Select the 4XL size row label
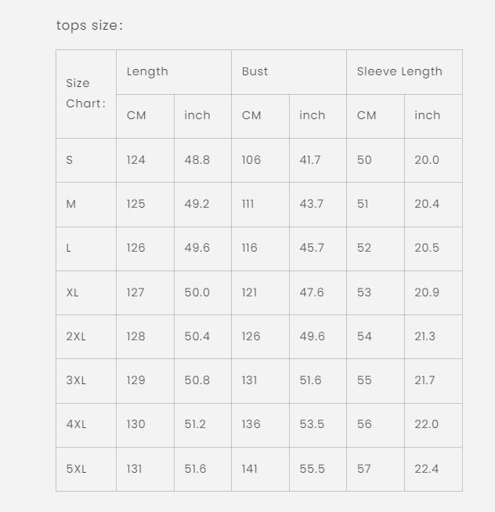Image resolution: width=495 pixels, height=512 pixels. point(76,424)
